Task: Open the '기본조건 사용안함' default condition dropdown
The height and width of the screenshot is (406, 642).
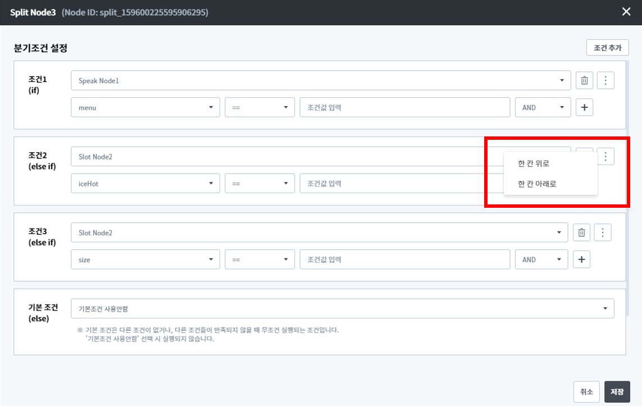Action: (x=342, y=308)
